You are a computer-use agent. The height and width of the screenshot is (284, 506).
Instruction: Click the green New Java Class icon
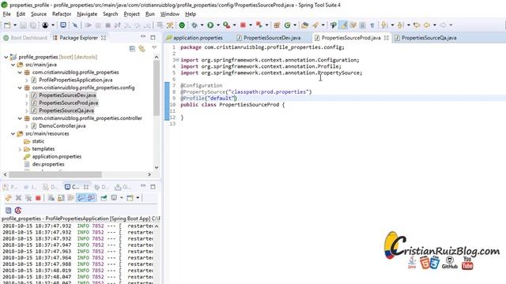pos(287,25)
